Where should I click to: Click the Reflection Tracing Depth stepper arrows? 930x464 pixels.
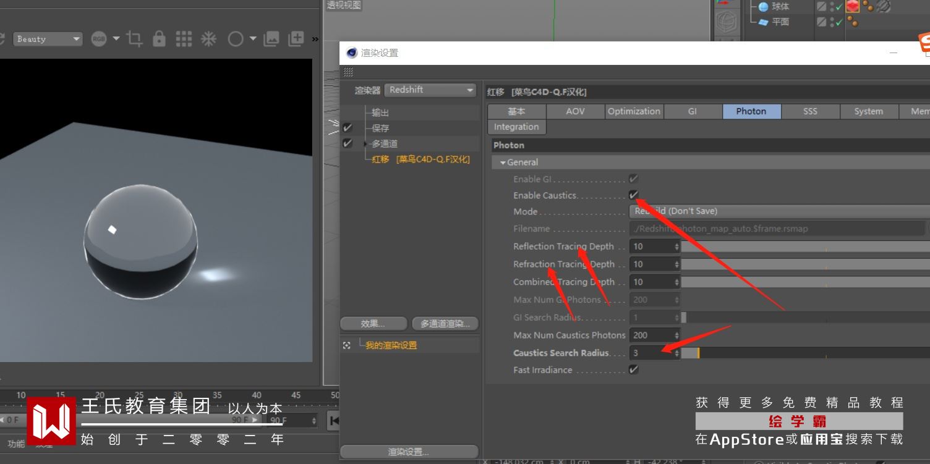[x=676, y=247]
